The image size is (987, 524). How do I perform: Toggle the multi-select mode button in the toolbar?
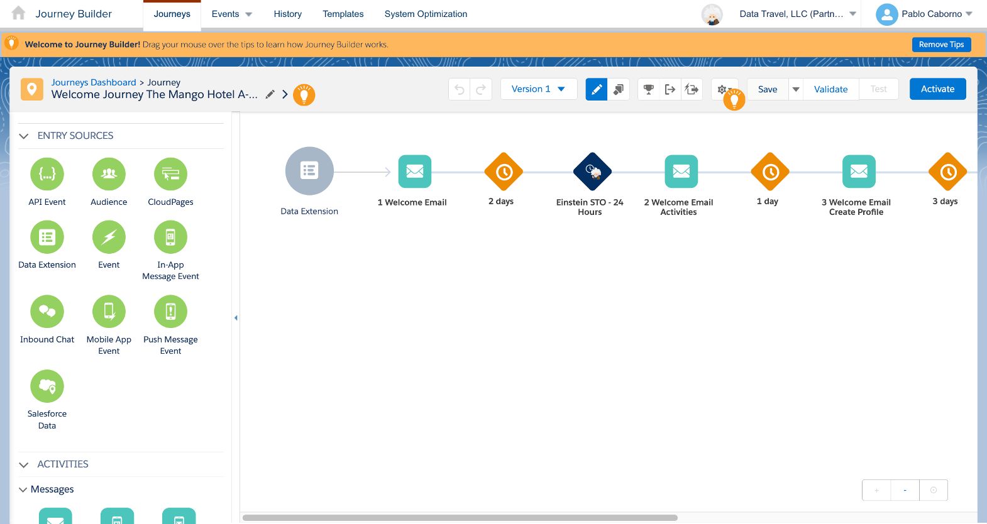pyautogui.click(x=619, y=89)
